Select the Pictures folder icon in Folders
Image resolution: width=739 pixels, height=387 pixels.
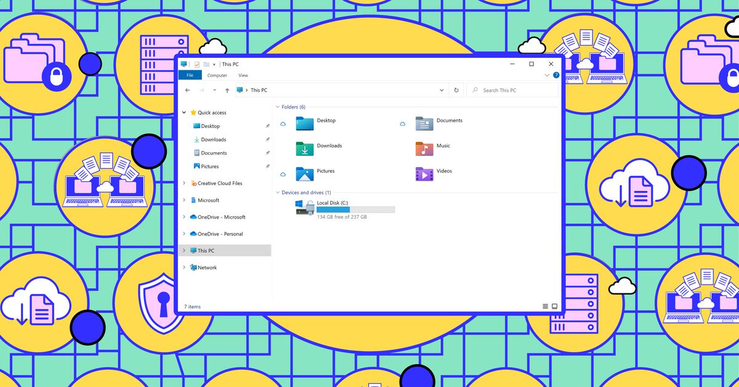tap(305, 174)
